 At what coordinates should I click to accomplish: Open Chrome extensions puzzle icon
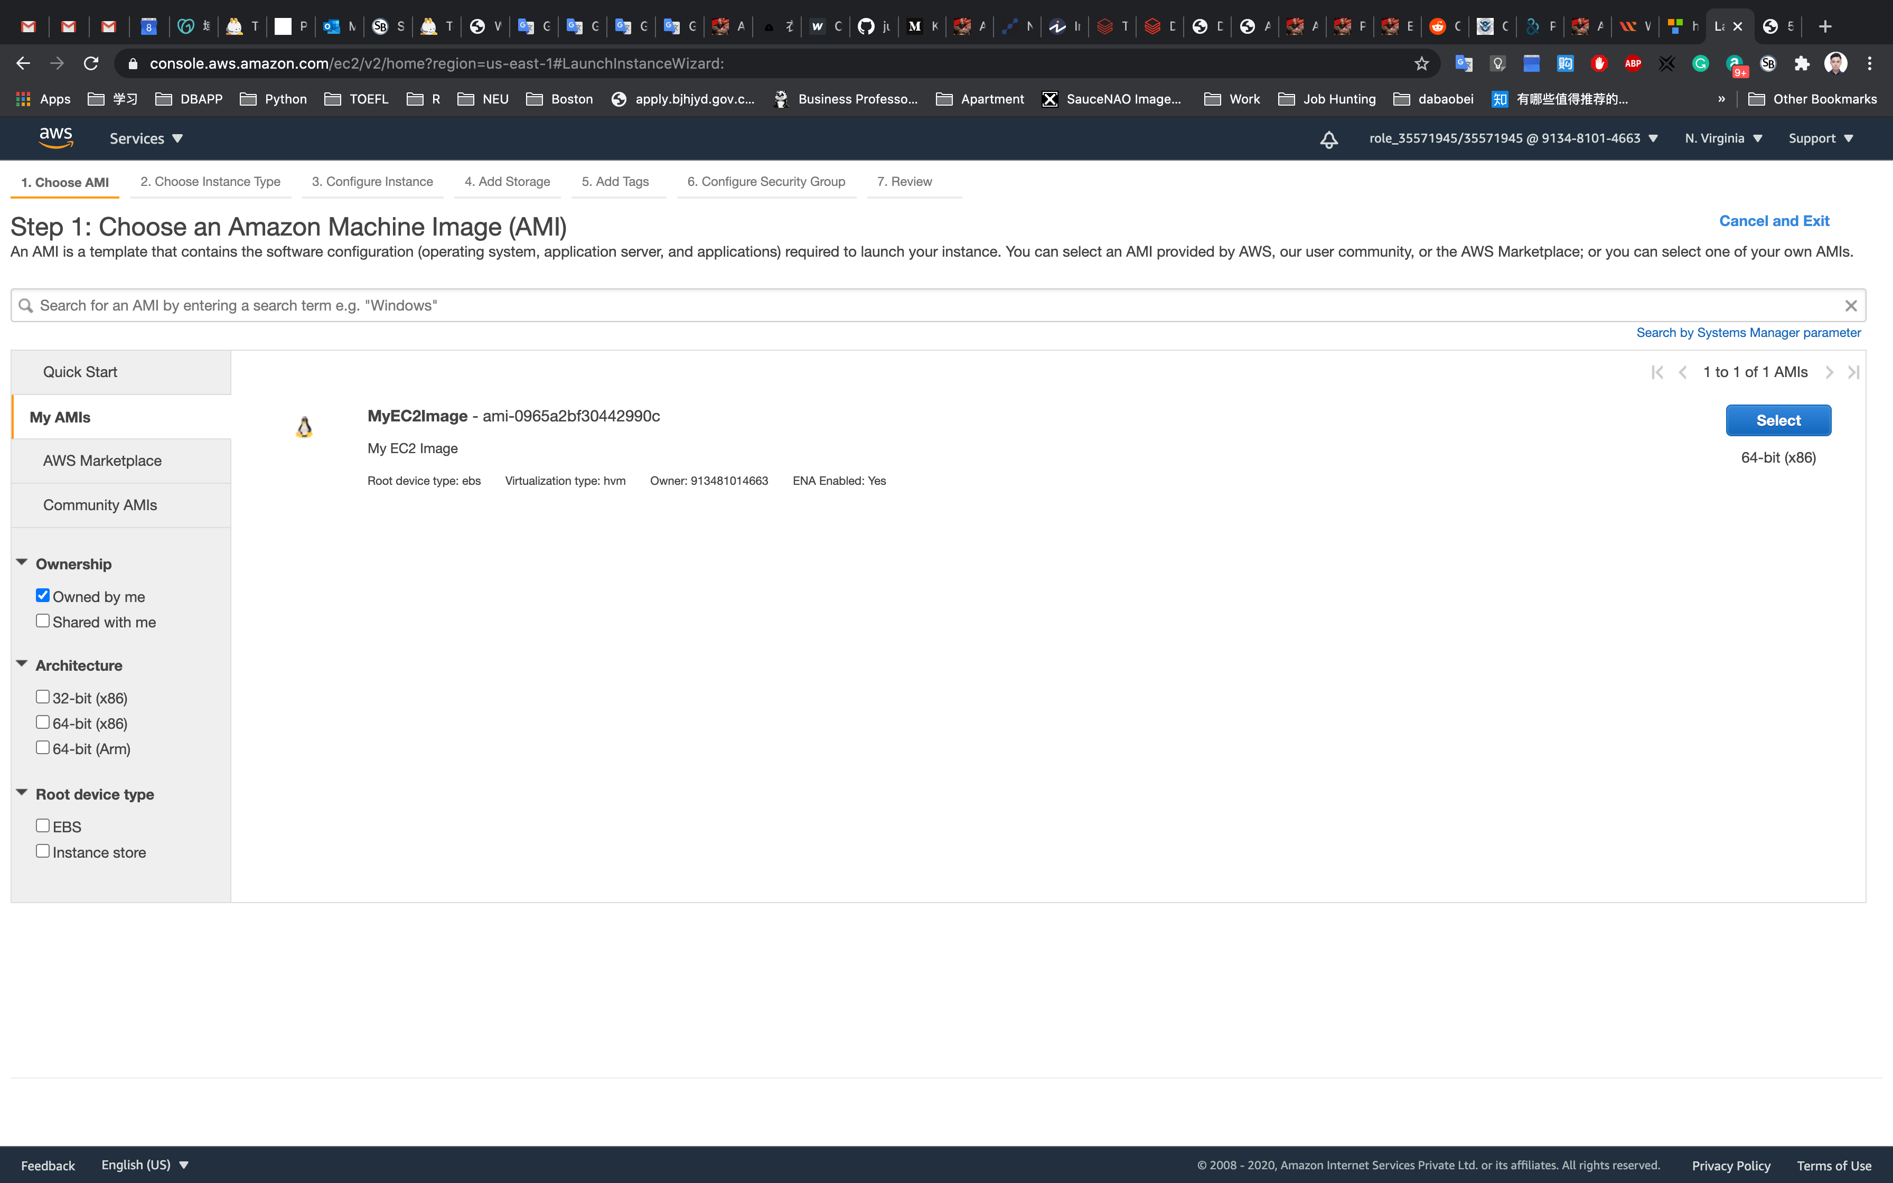pyautogui.click(x=1802, y=63)
